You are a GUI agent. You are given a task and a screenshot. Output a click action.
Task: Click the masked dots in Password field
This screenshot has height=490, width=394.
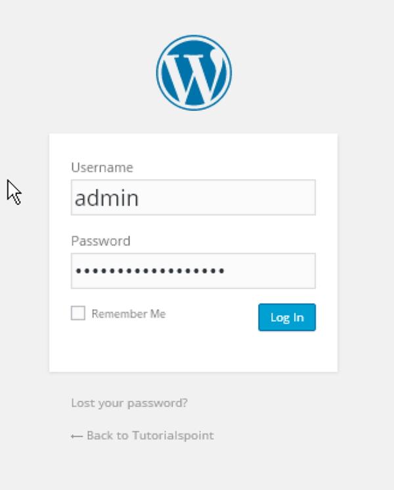coord(150,271)
